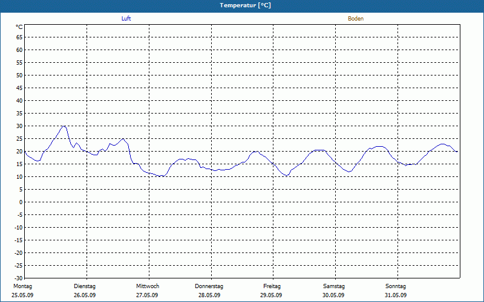484x302 pixels.
Task: Click the 40 value on the y-axis
Action: click(x=19, y=101)
